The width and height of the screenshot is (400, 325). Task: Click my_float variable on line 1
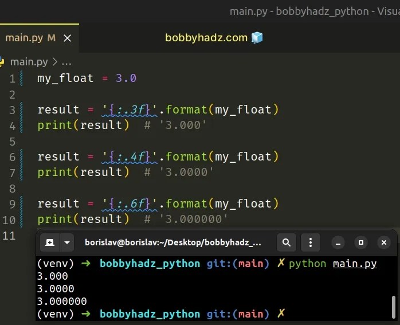65,79
